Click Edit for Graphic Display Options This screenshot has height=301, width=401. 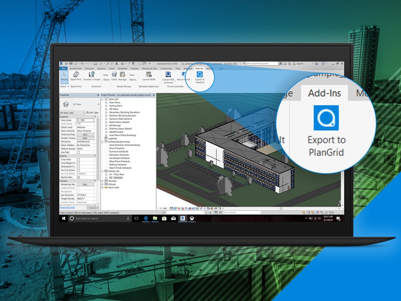click(85, 138)
